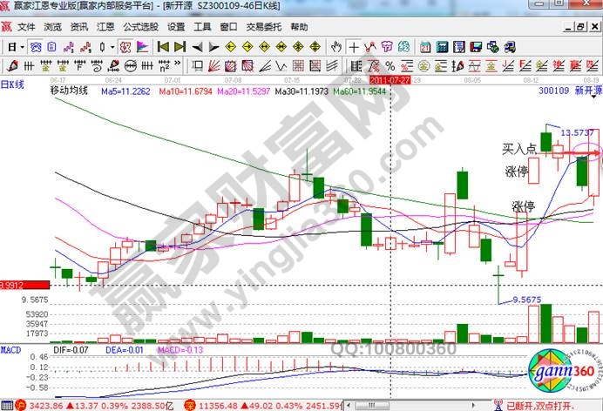
Task: Open the 江恩 menu
Action: (105, 27)
